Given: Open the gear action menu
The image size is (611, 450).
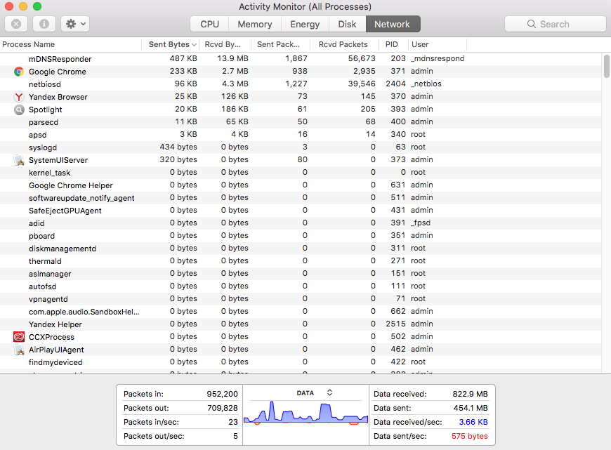Looking at the screenshot, I should 75,24.
